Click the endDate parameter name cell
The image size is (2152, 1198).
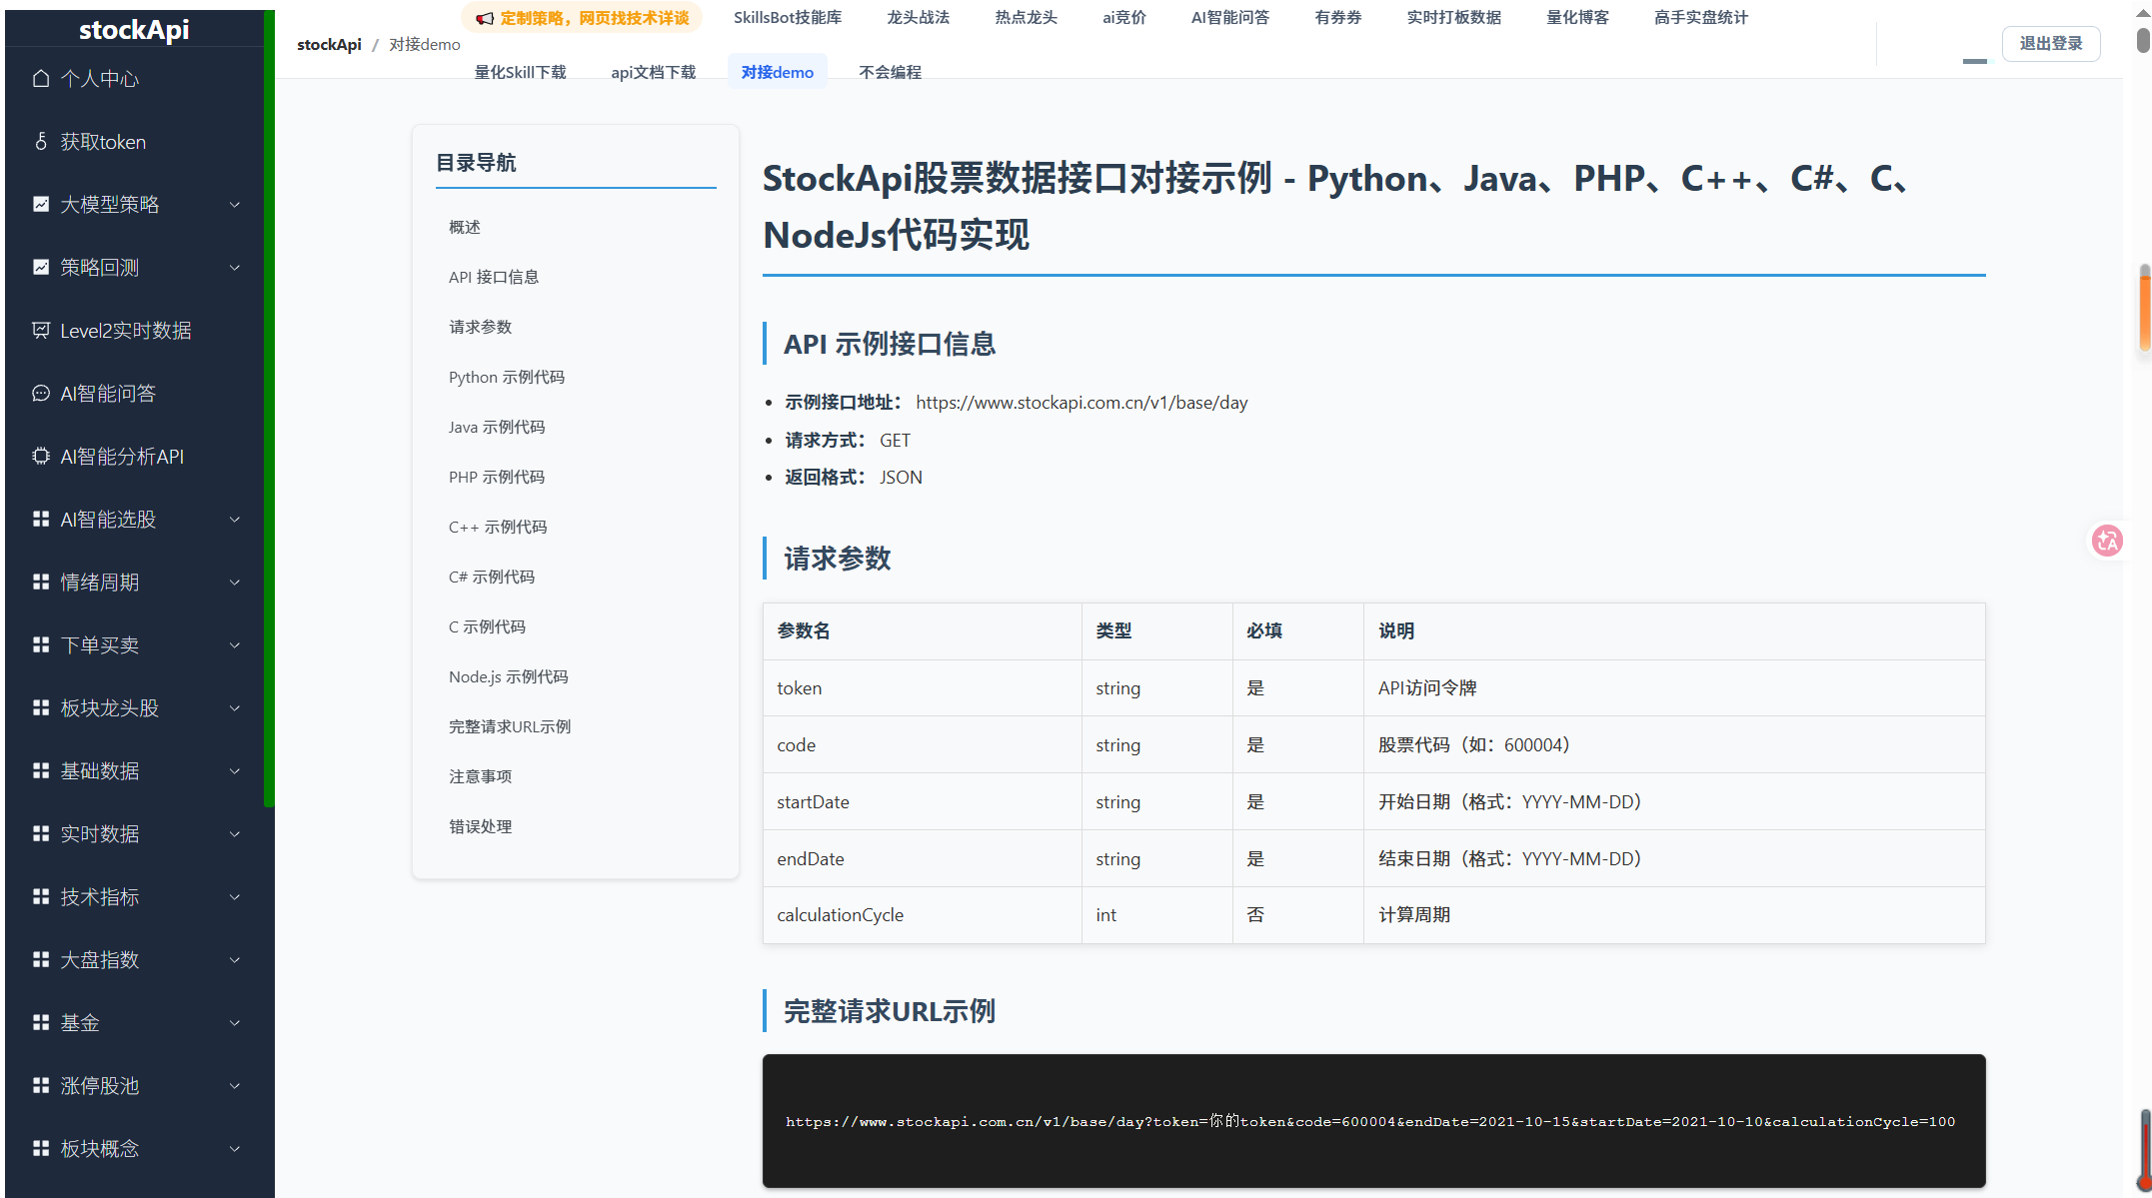click(922, 858)
